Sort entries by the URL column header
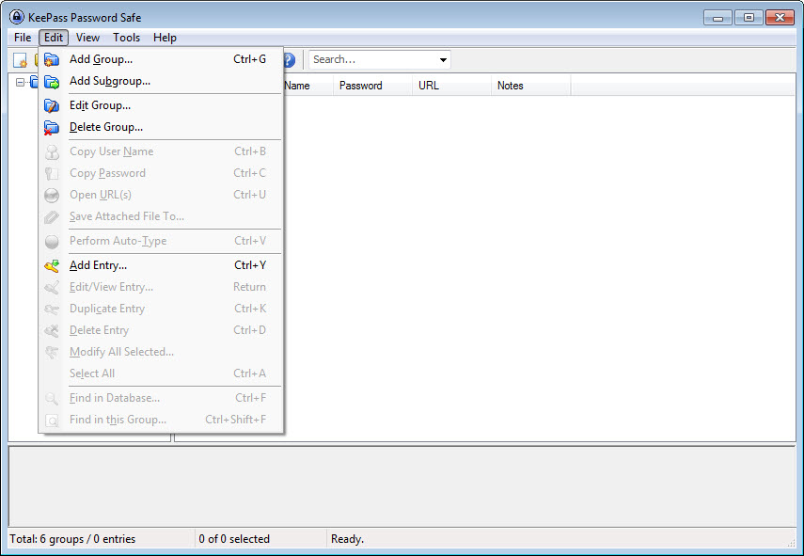This screenshot has width=804, height=556. (x=451, y=86)
